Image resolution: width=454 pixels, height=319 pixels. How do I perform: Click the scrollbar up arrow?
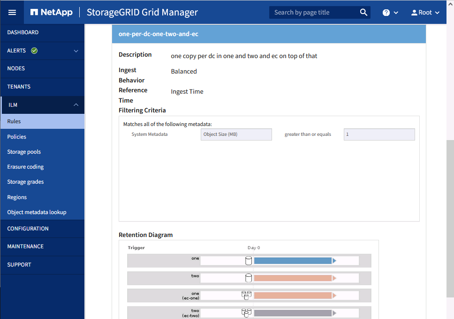tap(450, 4)
